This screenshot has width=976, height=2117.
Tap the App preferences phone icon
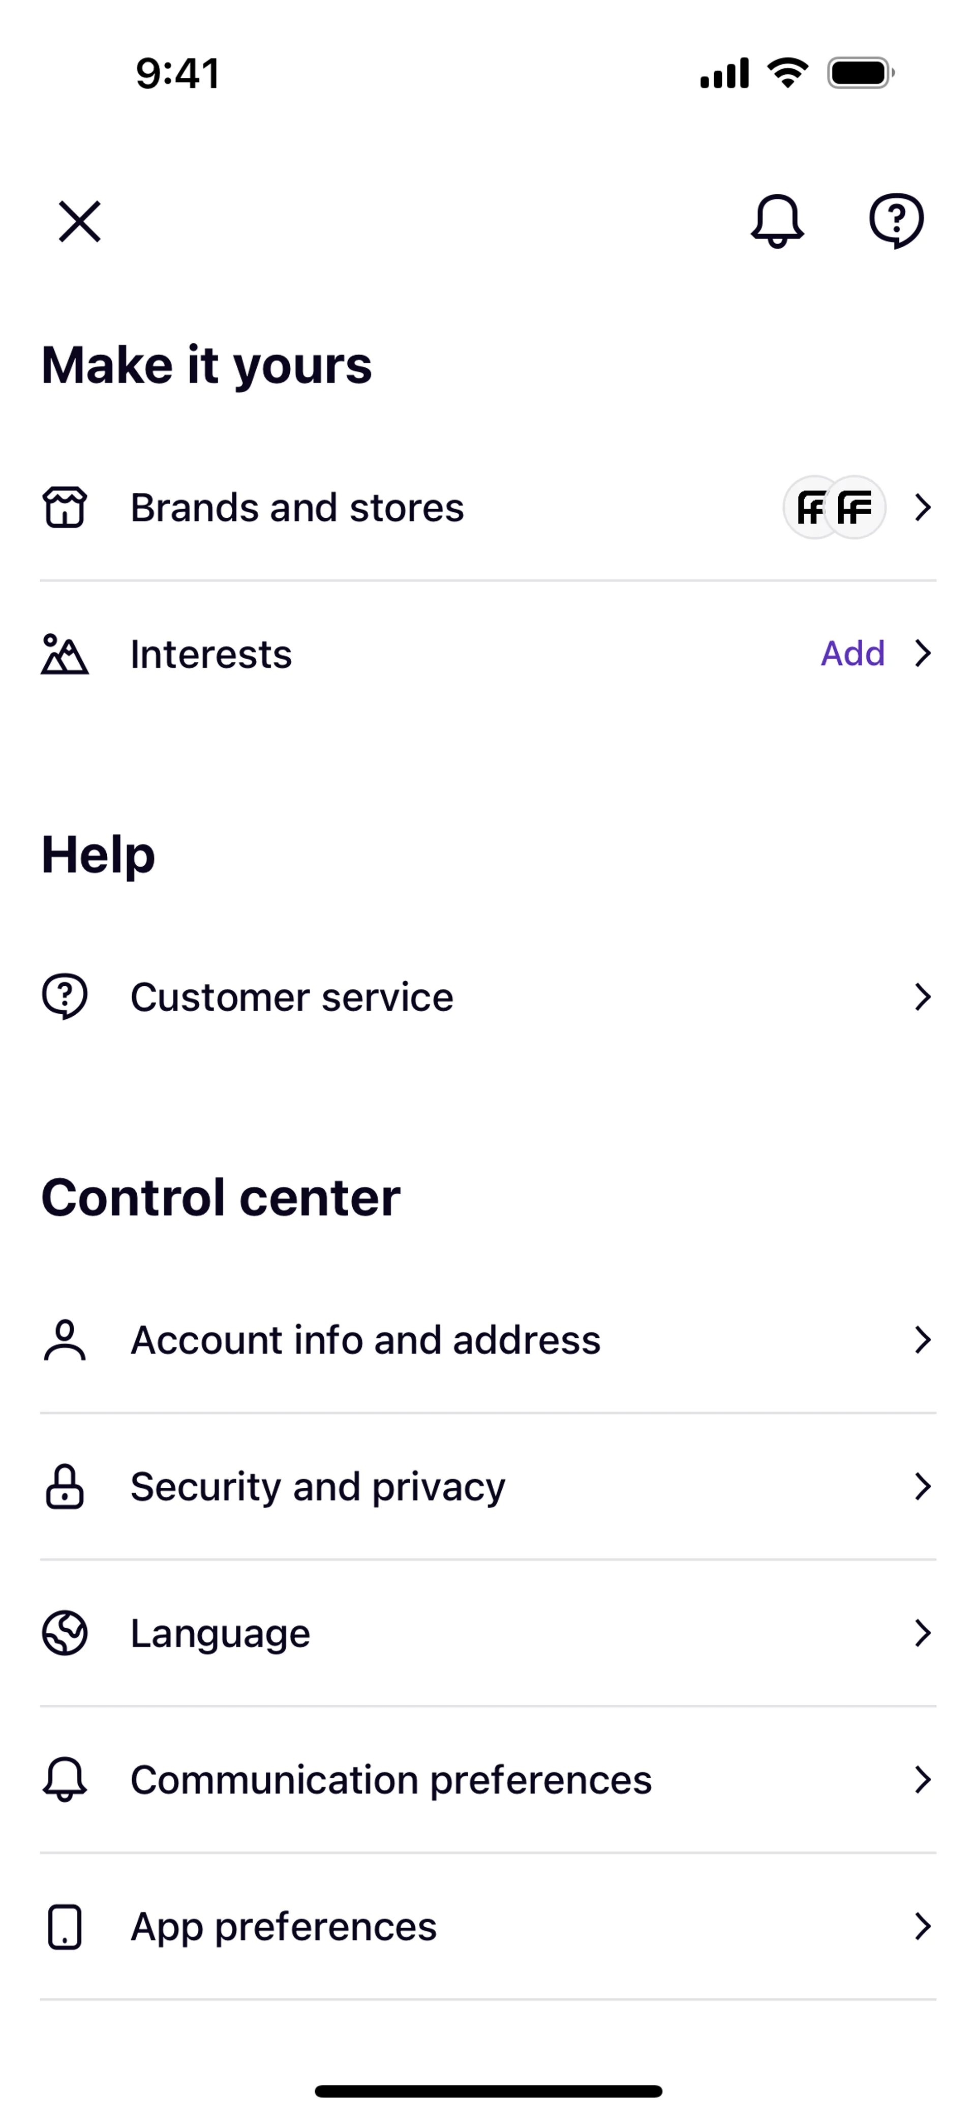click(65, 1926)
